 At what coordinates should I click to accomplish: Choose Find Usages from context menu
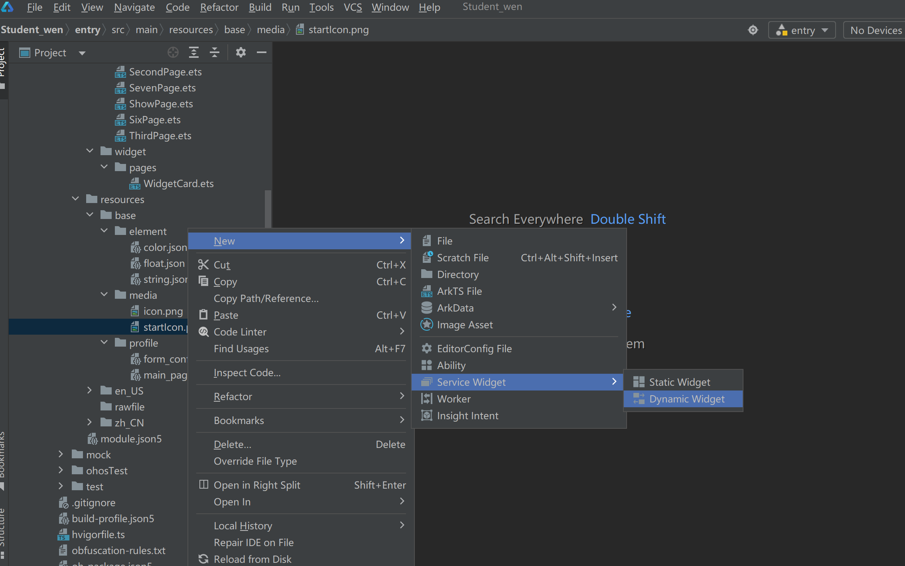tap(301, 349)
